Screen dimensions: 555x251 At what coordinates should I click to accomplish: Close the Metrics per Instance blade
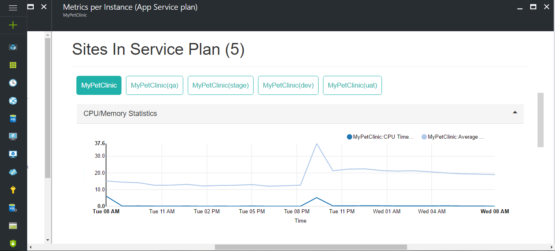click(547, 7)
